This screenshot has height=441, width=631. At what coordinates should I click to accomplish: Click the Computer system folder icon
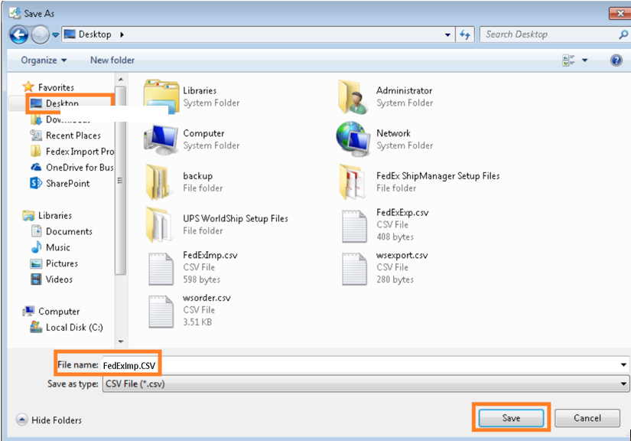coord(161,139)
